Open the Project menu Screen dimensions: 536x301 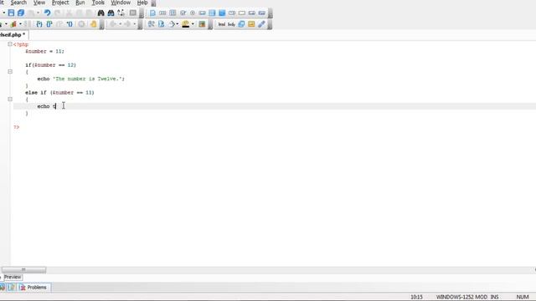coord(60,3)
